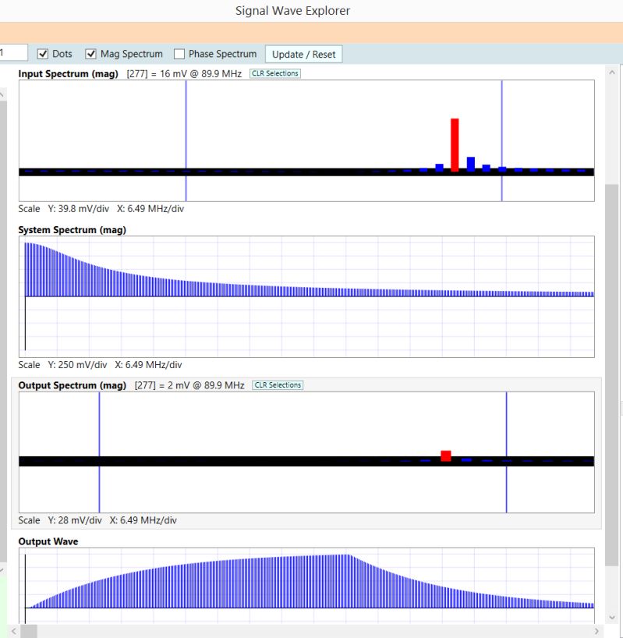Click the vertical scrollbar up arrow
Image resolution: width=623 pixels, height=638 pixels.
pyautogui.click(x=612, y=73)
